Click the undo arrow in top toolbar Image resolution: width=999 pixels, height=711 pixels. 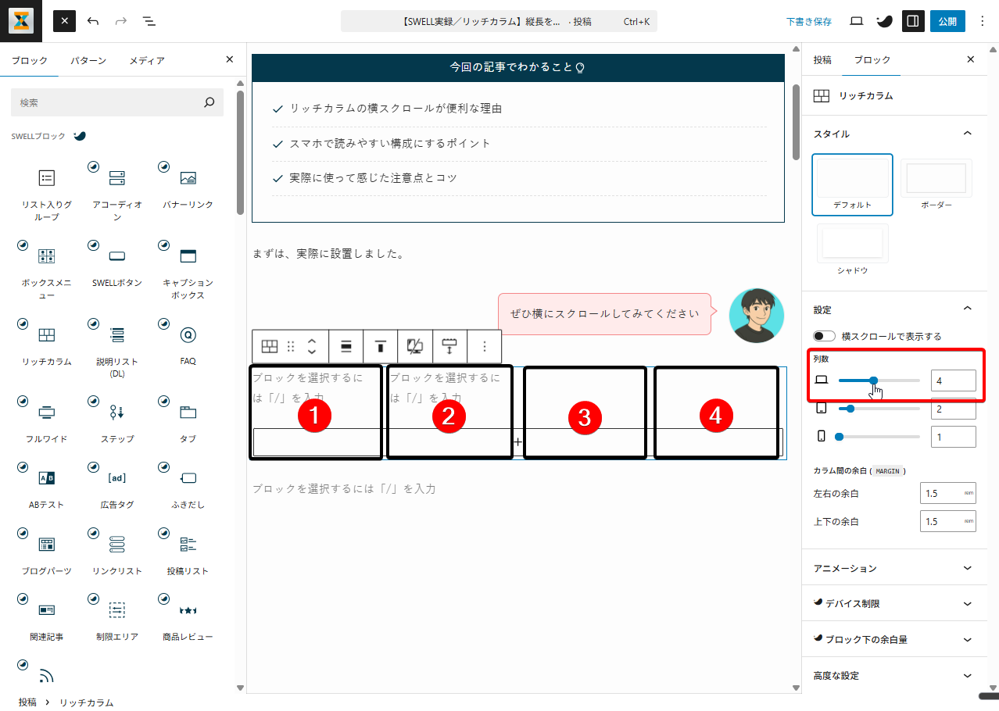pyautogui.click(x=93, y=21)
